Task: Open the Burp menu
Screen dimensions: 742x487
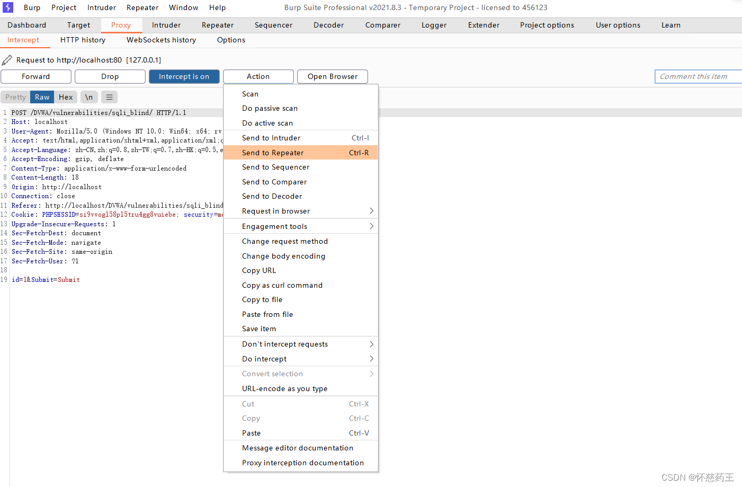Action: coord(32,7)
